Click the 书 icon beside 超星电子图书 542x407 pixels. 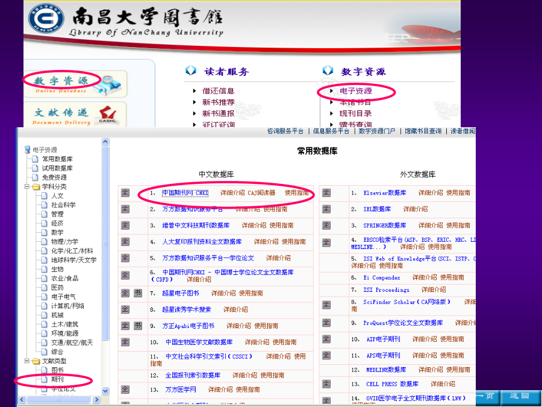click(x=138, y=293)
